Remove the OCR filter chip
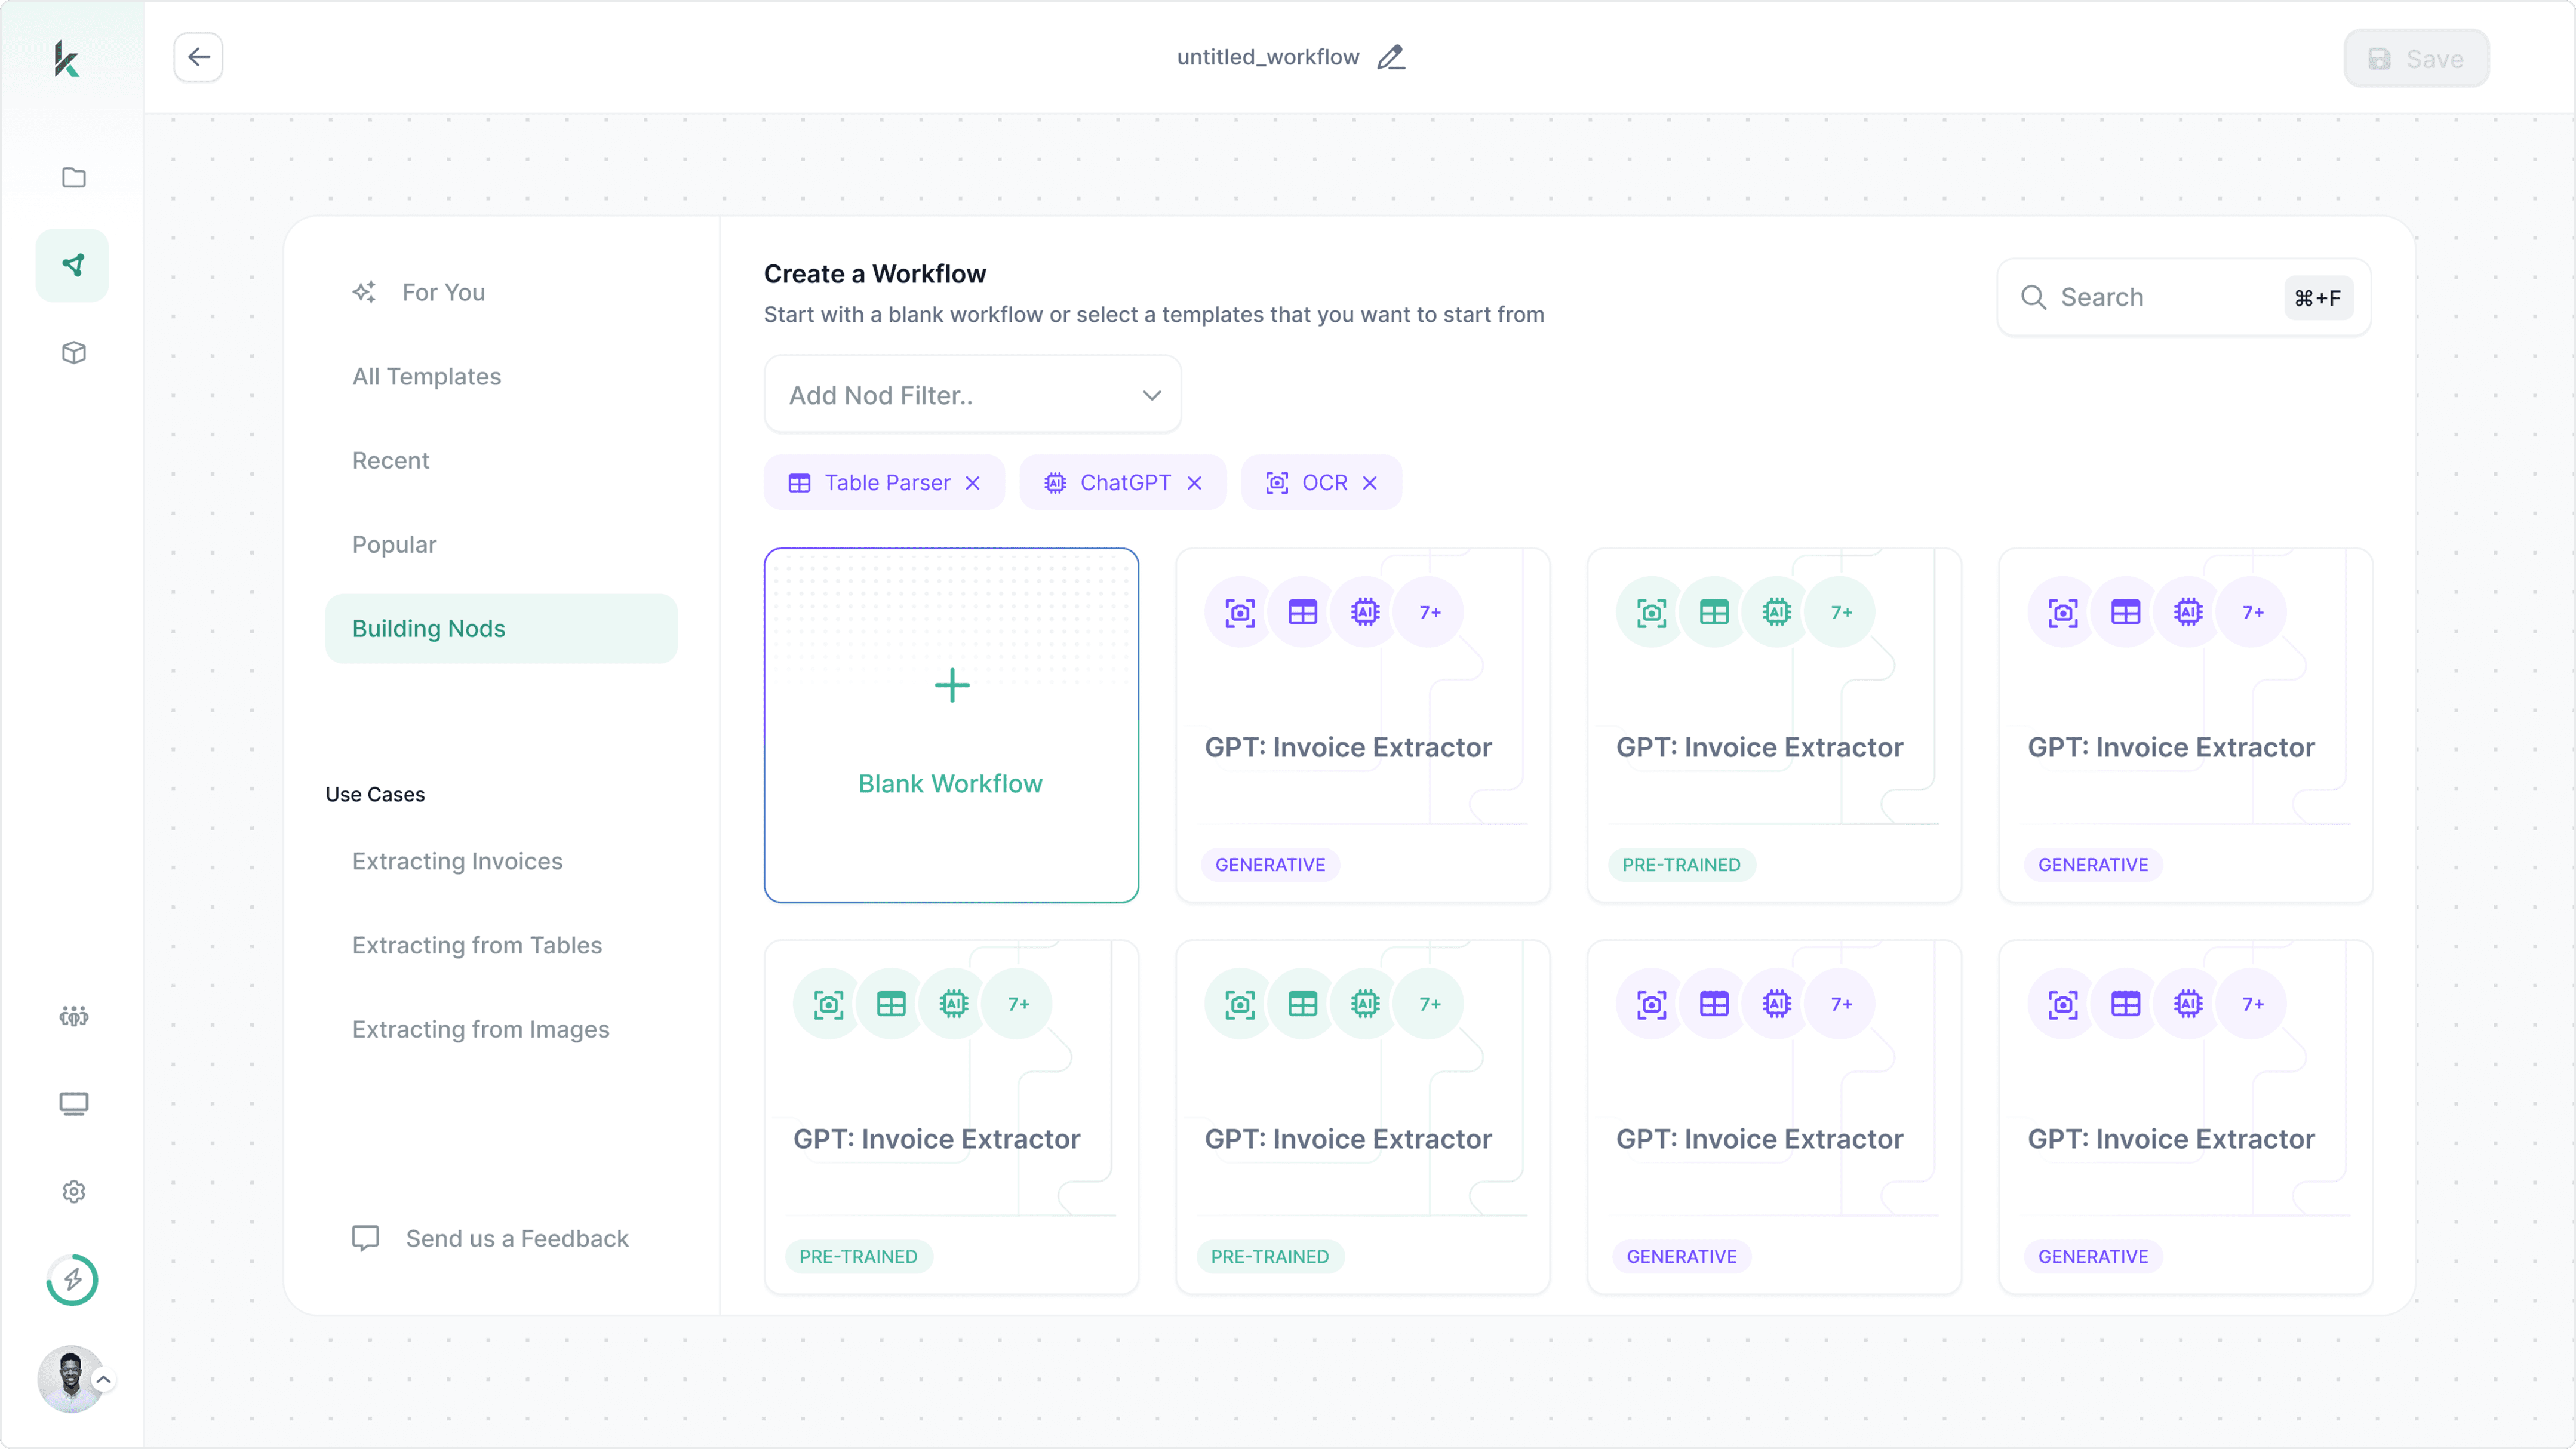2576x1449 pixels. pyautogui.click(x=1370, y=483)
